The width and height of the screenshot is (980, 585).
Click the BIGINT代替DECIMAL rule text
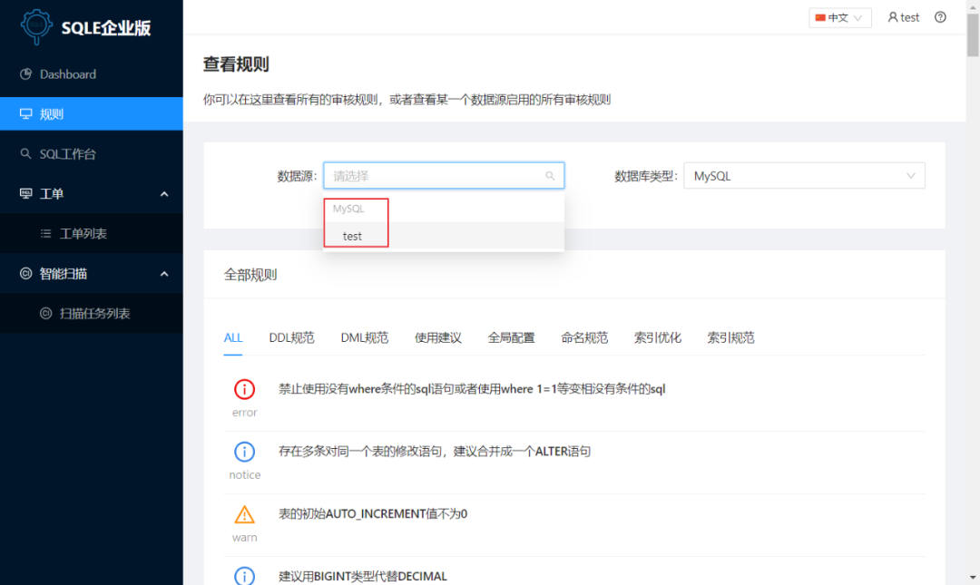[362, 576]
